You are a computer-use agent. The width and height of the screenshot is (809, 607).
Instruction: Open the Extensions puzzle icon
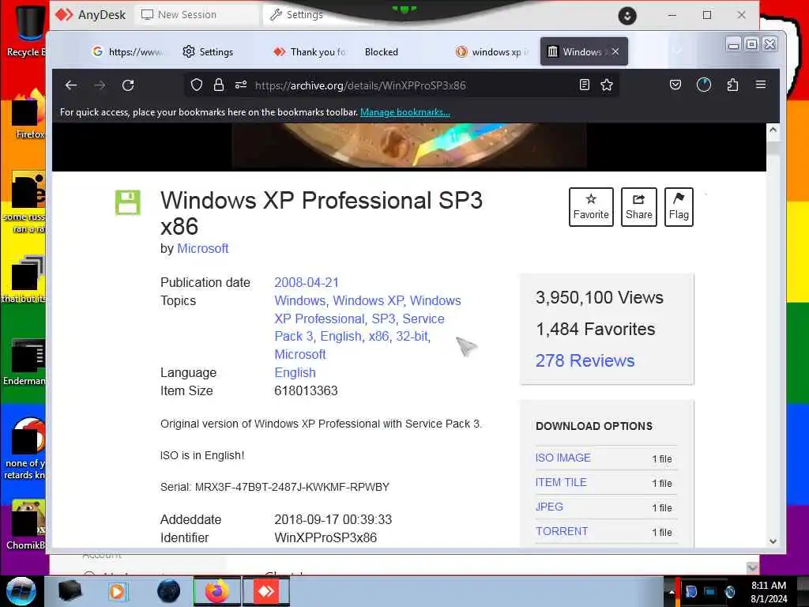pos(732,85)
